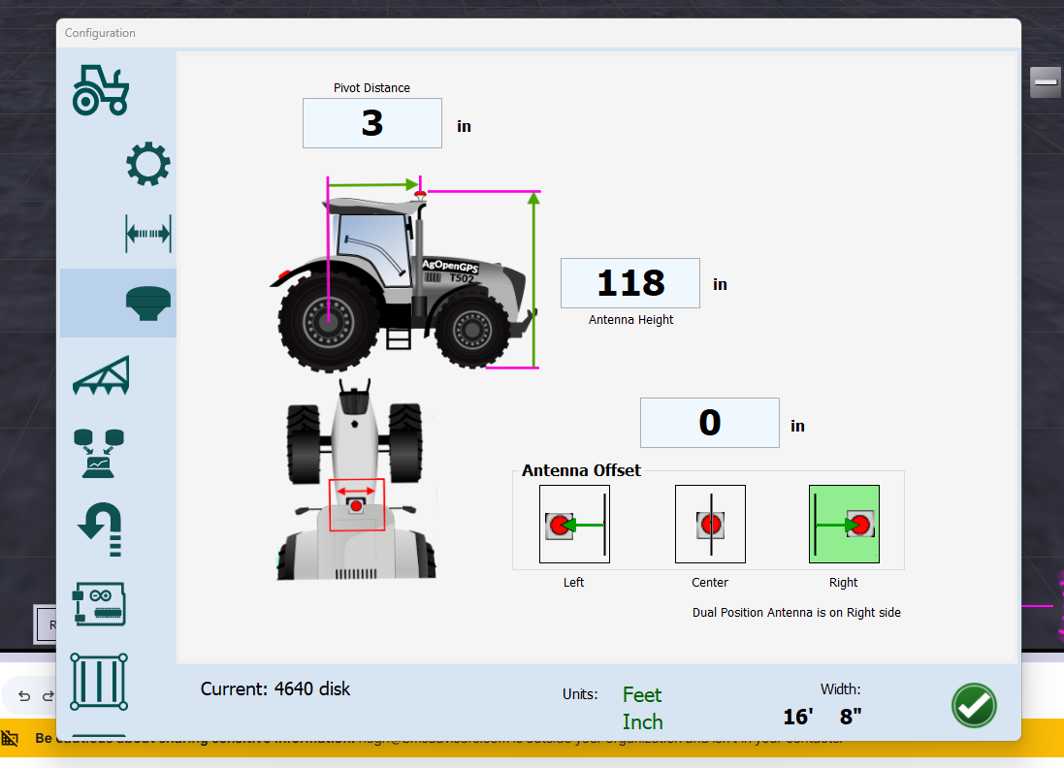This screenshot has height=768, width=1064.
Task: Open the Arduino module board icon
Action: (x=99, y=604)
